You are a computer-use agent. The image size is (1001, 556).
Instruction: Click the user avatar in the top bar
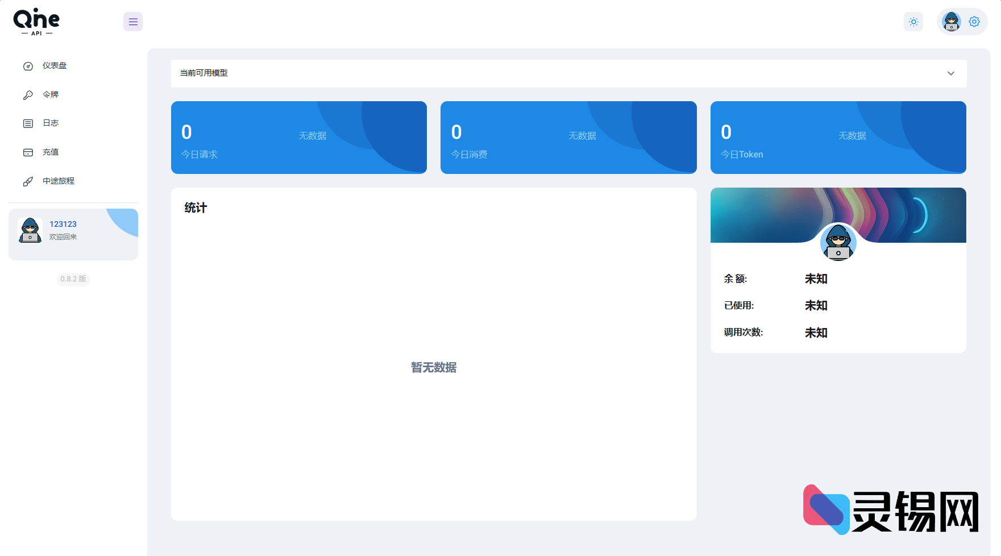click(950, 22)
